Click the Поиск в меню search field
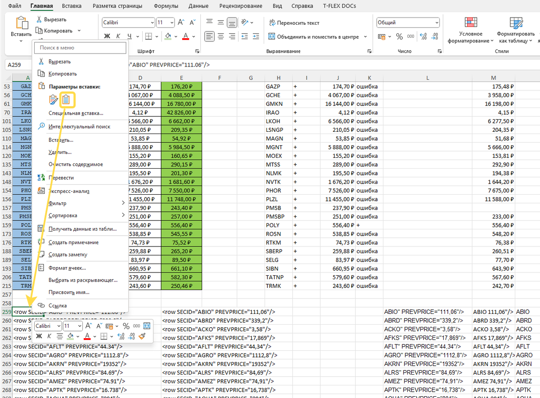The height and width of the screenshot is (398, 540). (x=81, y=48)
